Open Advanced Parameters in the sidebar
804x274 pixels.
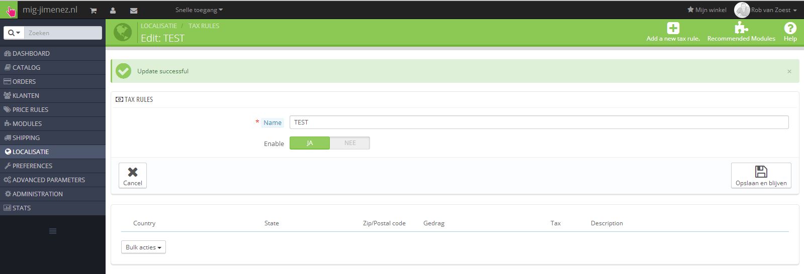coord(53,180)
